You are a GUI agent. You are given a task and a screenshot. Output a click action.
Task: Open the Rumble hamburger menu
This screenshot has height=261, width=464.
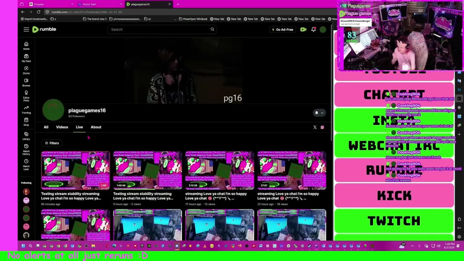[x=26, y=29]
